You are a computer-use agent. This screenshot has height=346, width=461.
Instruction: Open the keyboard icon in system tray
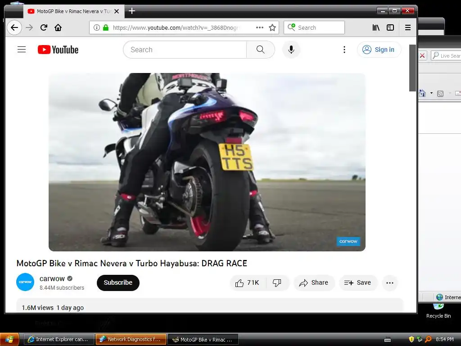click(x=388, y=340)
